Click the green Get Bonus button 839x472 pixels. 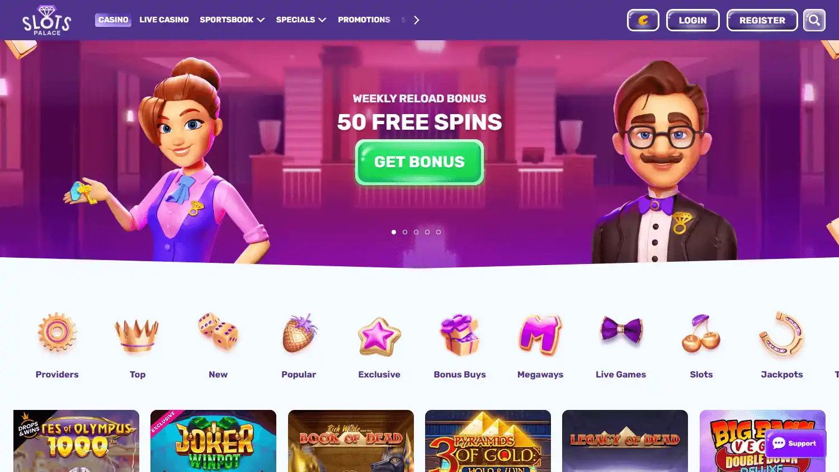[419, 162]
